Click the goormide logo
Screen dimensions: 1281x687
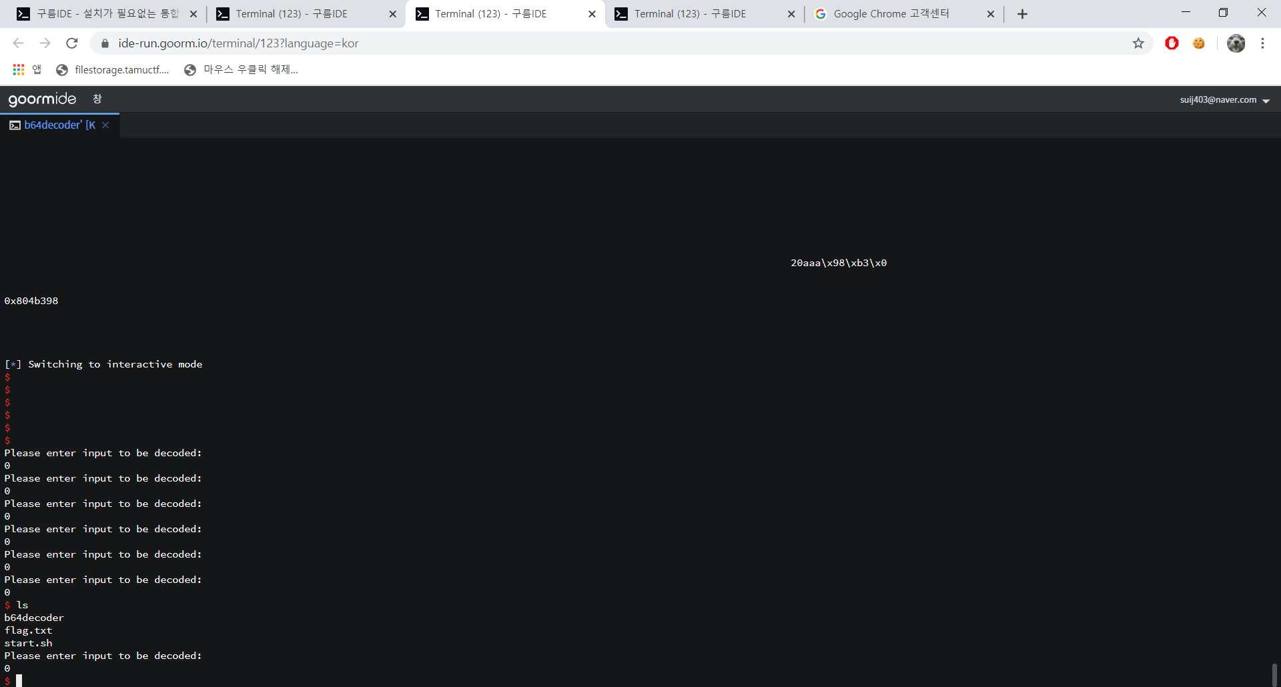[x=42, y=99]
